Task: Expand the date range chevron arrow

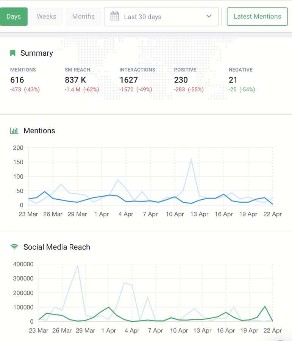Action: [209, 16]
